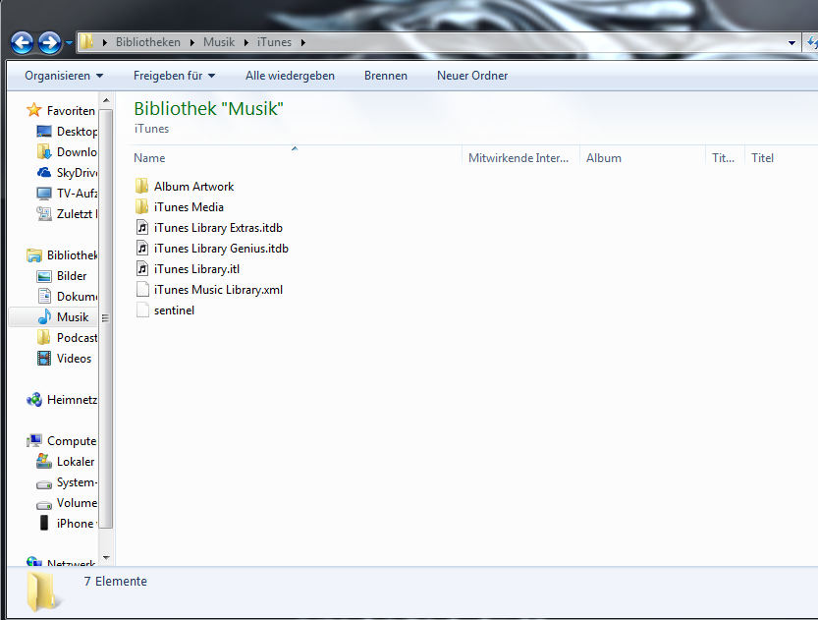
Task: Click the iPhone device icon
Action: coord(44,523)
